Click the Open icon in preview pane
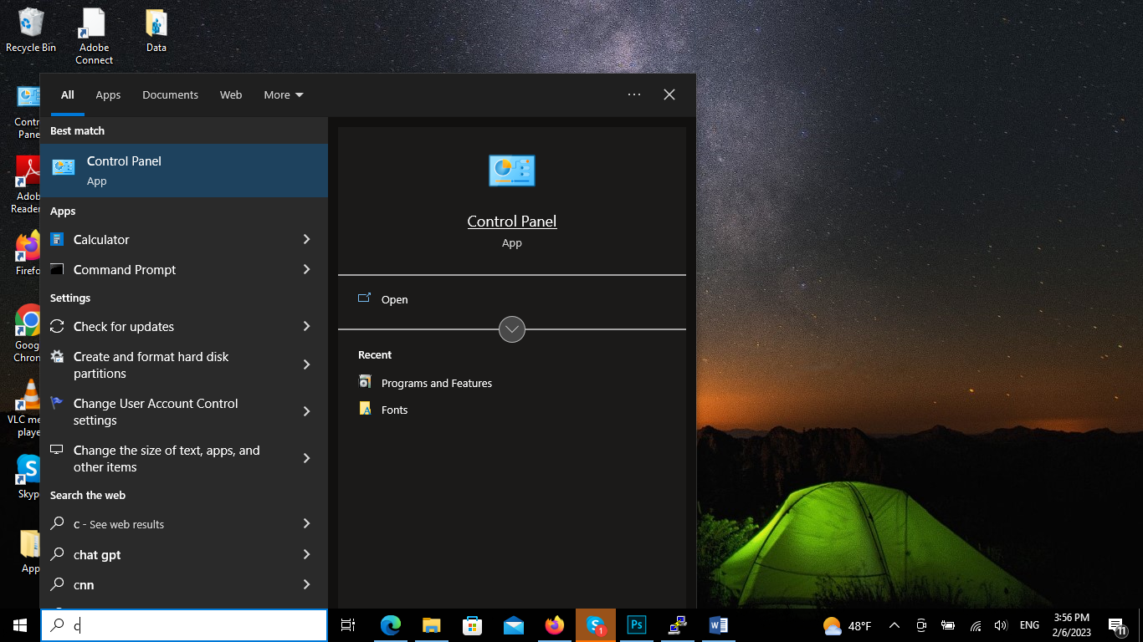Viewport: 1143px width, 642px height. pos(364,298)
